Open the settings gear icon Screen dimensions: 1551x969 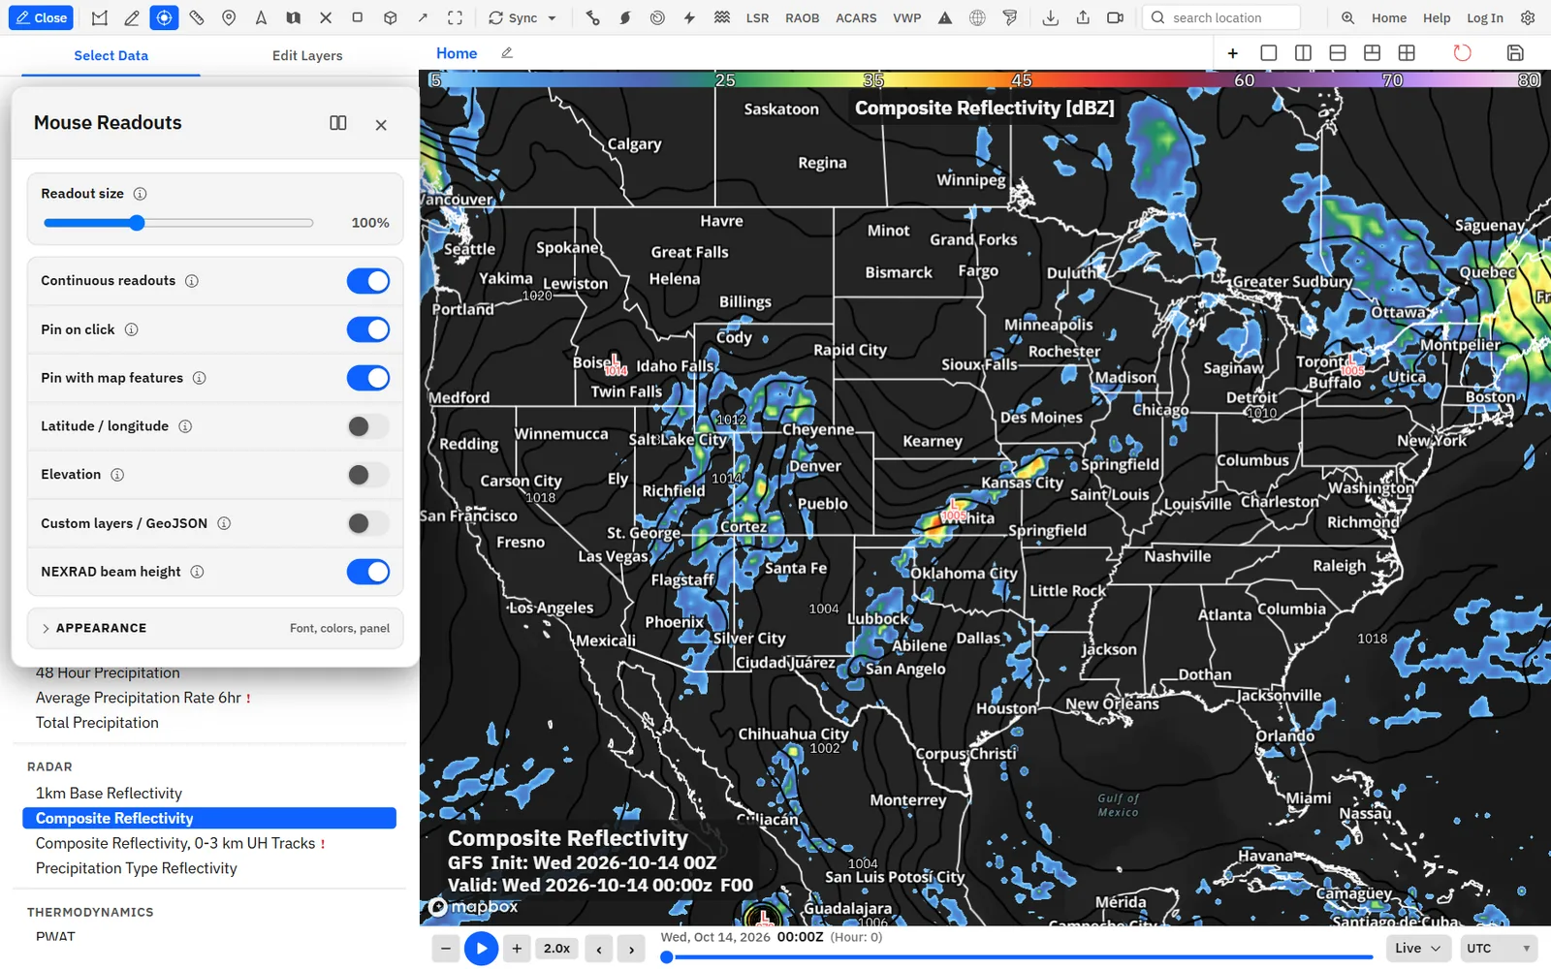point(1528,17)
